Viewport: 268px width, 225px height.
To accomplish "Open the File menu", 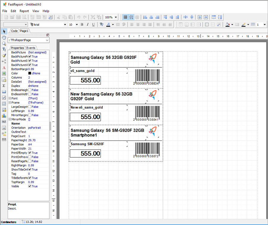I will 5,11.
